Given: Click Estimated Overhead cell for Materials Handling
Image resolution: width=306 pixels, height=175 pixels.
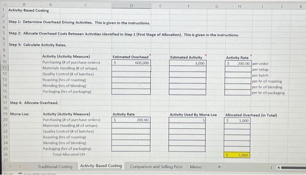Looking at the screenshot, I should (131, 69).
